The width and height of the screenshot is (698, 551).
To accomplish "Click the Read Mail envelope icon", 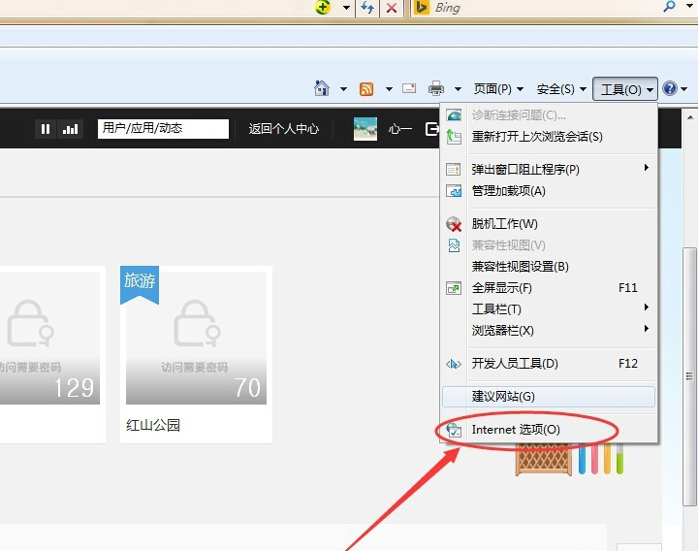I will 409,89.
